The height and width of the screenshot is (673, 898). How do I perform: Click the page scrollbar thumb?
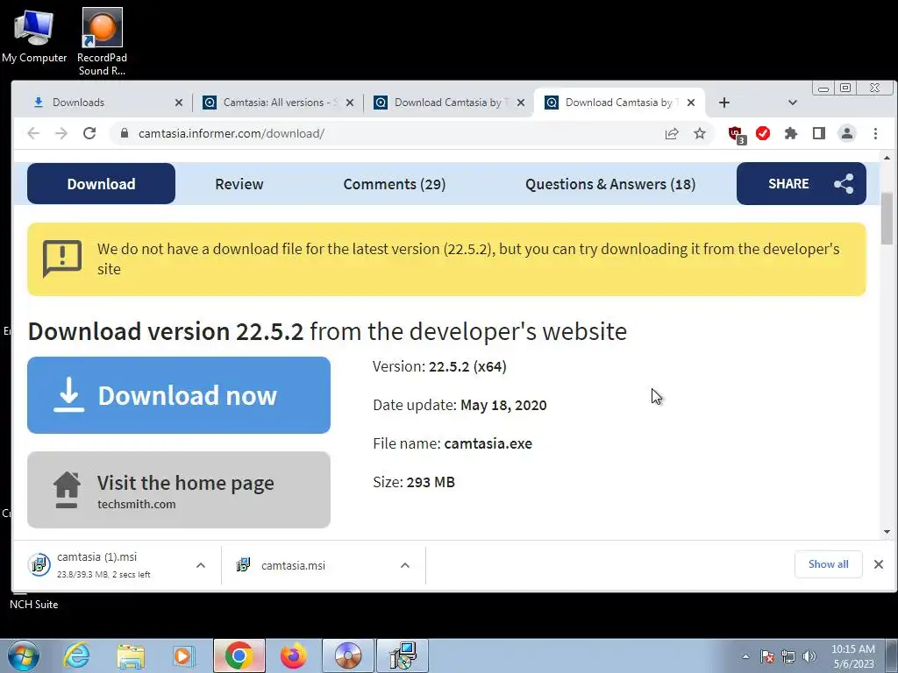887,218
